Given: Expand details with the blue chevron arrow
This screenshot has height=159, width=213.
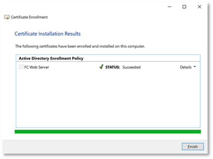Looking at the screenshot, I should [x=195, y=67].
